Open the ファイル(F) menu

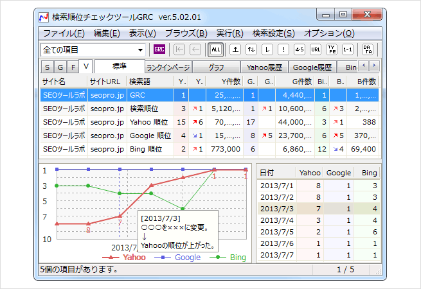(64, 33)
